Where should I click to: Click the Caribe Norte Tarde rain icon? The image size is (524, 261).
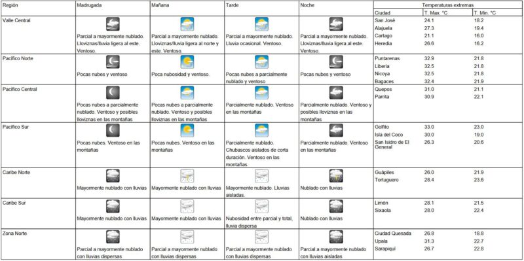pos(261,175)
